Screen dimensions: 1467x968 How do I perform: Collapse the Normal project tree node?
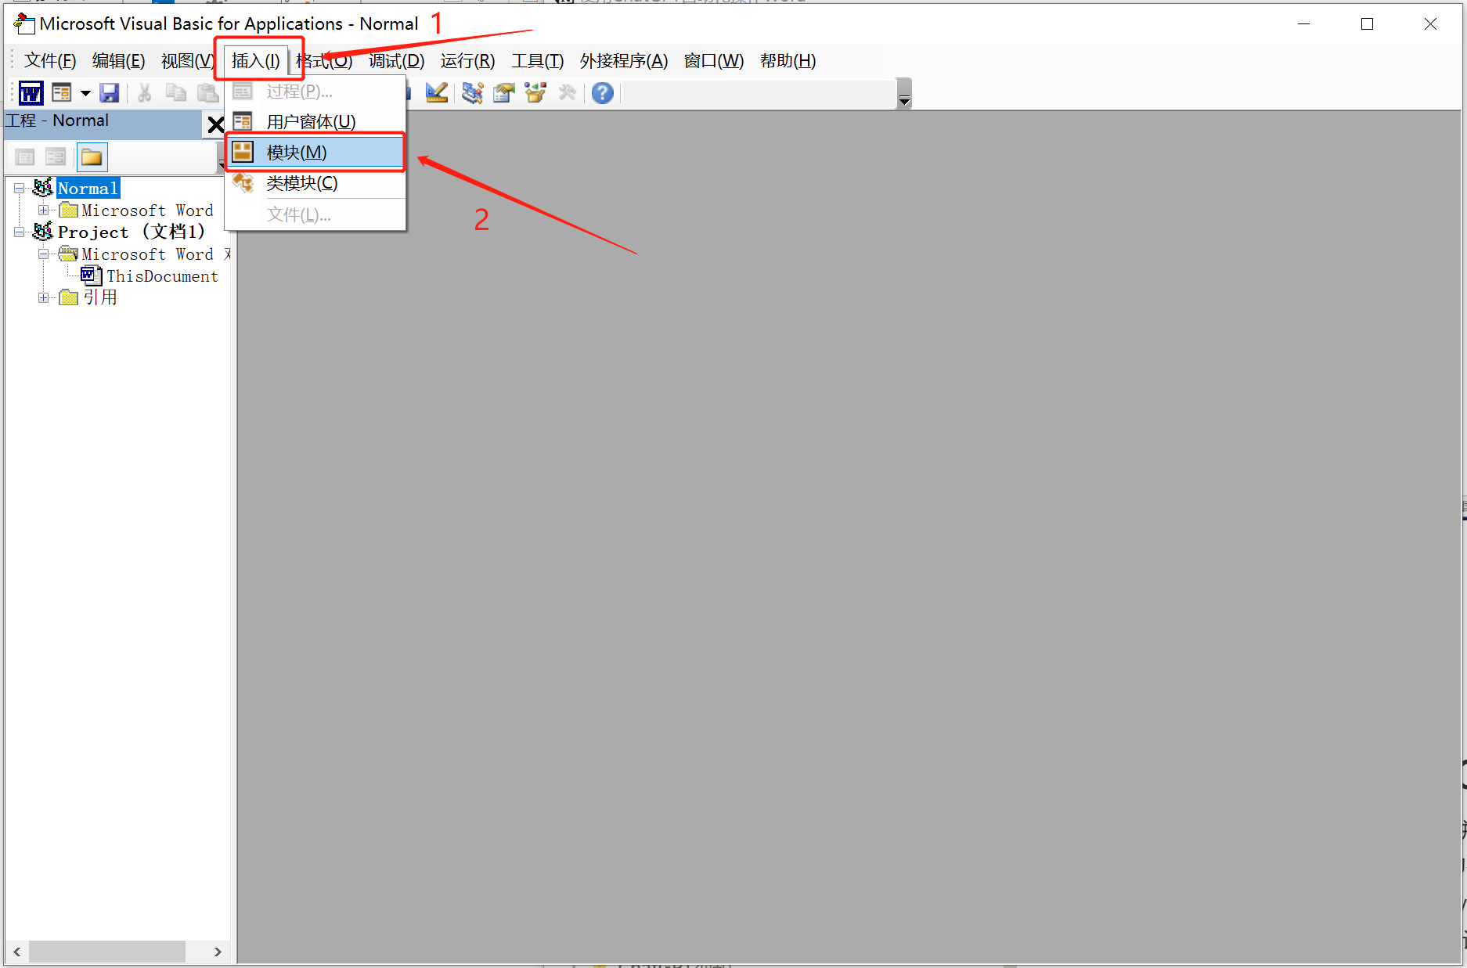coord(19,189)
